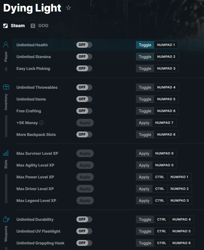Screen dimensions: 204x250
Task: Edit NUMPAD 8 keybind for More Backpack Slots
Action: click(x=166, y=134)
